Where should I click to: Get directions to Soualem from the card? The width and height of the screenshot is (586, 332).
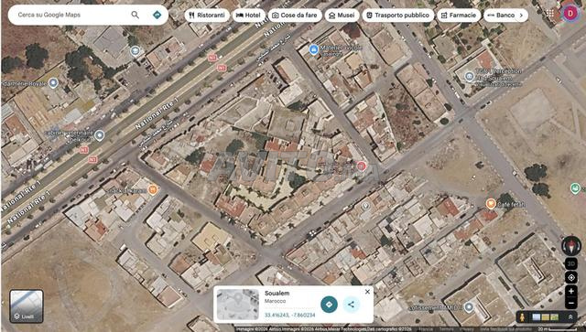[x=329, y=305]
